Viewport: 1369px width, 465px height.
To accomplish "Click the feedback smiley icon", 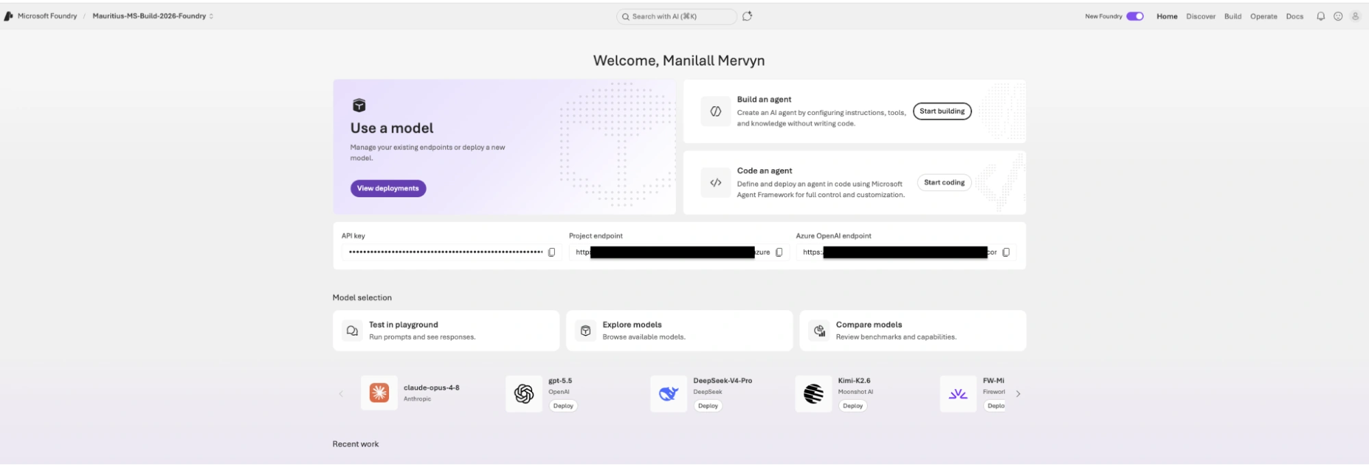I will pyautogui.click(x=1337, y=16).
